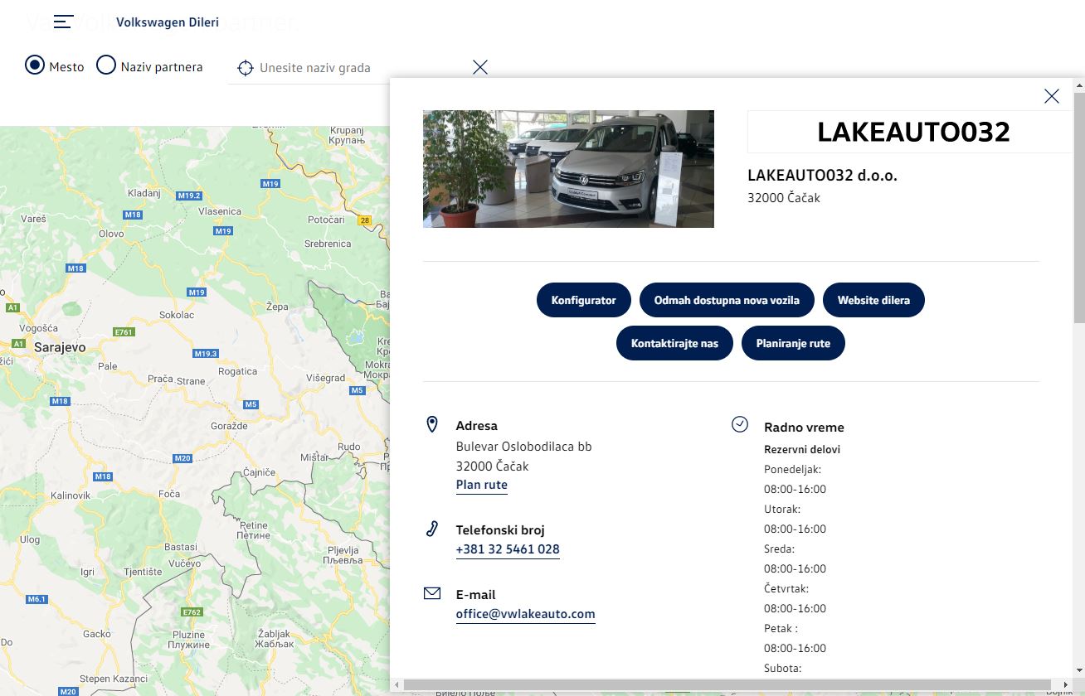Follow the Plan rute link

[482, 485]
